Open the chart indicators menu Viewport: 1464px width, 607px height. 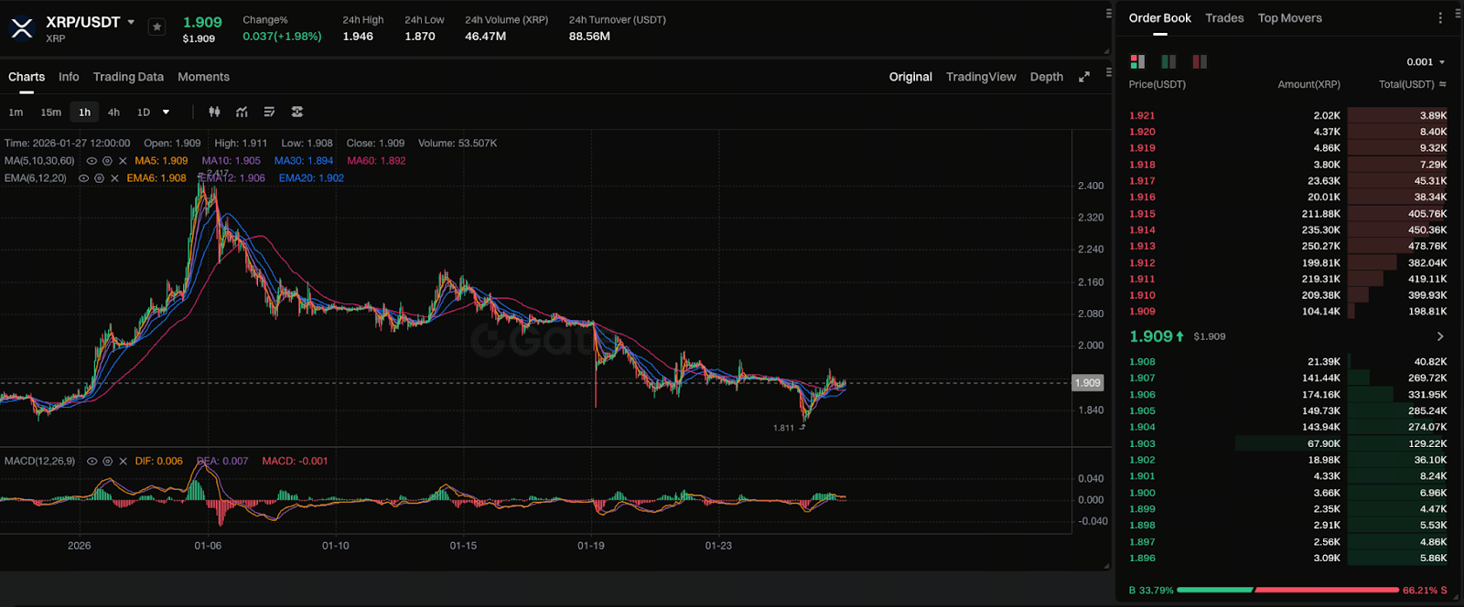pos(242,112)
